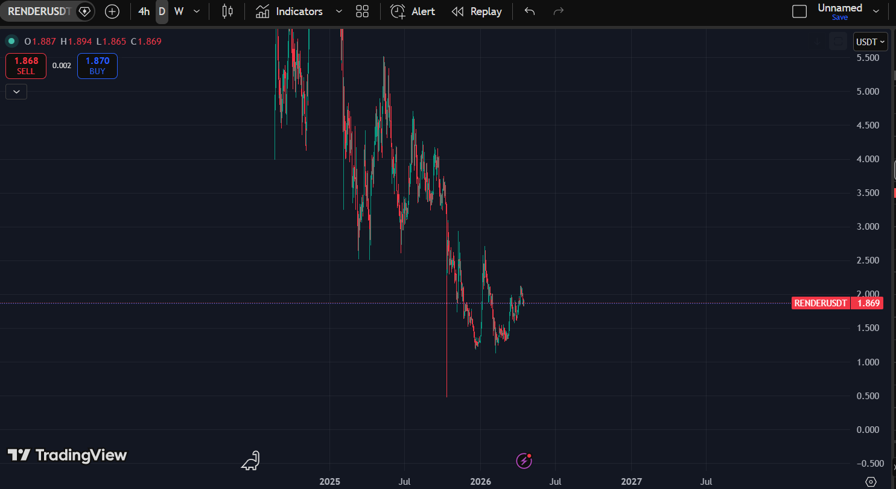Open the purple lightning events icon
The height and width of the screenshot is (489, 896).
[x=524, y=461]
